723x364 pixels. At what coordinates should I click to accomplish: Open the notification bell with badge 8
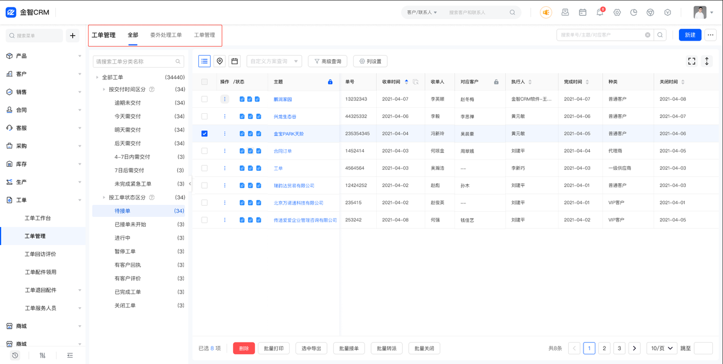pyautogui.click(x=600, y=12)
